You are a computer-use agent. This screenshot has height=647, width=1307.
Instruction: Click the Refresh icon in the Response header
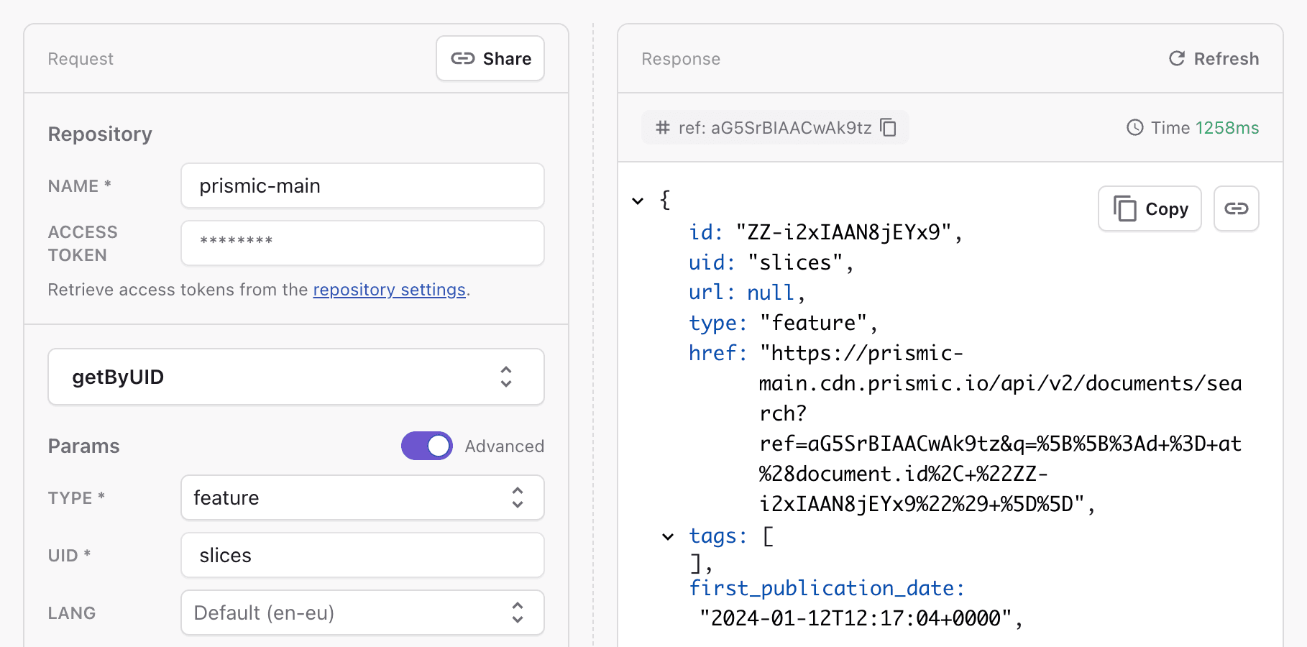click(1176, 59)
